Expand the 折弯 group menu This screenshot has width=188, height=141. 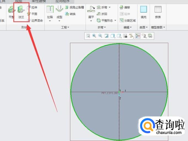pos(102,27)
